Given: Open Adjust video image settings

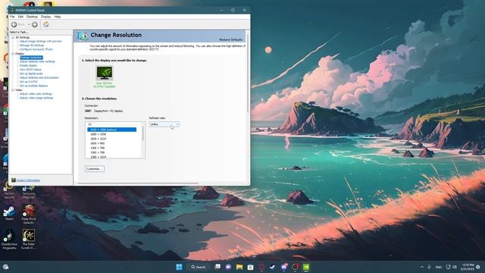Looking at the screenshot, I should (x=36, y=98).
